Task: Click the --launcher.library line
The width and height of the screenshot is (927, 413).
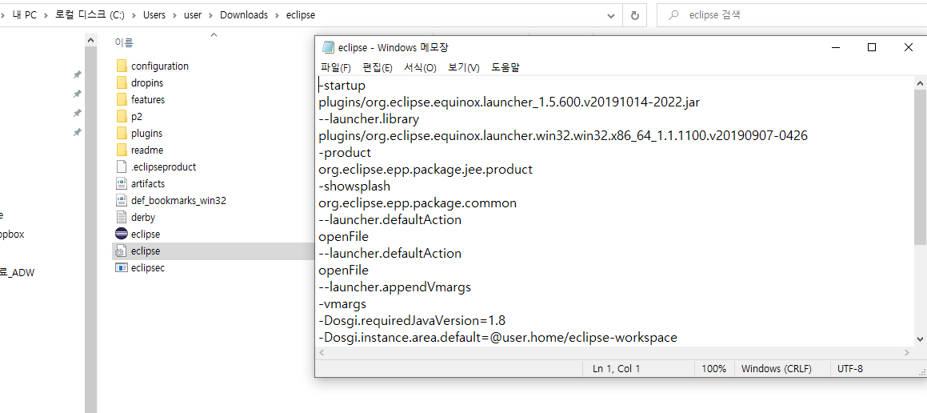Action: pyautogui.click(x=369, y=119)
